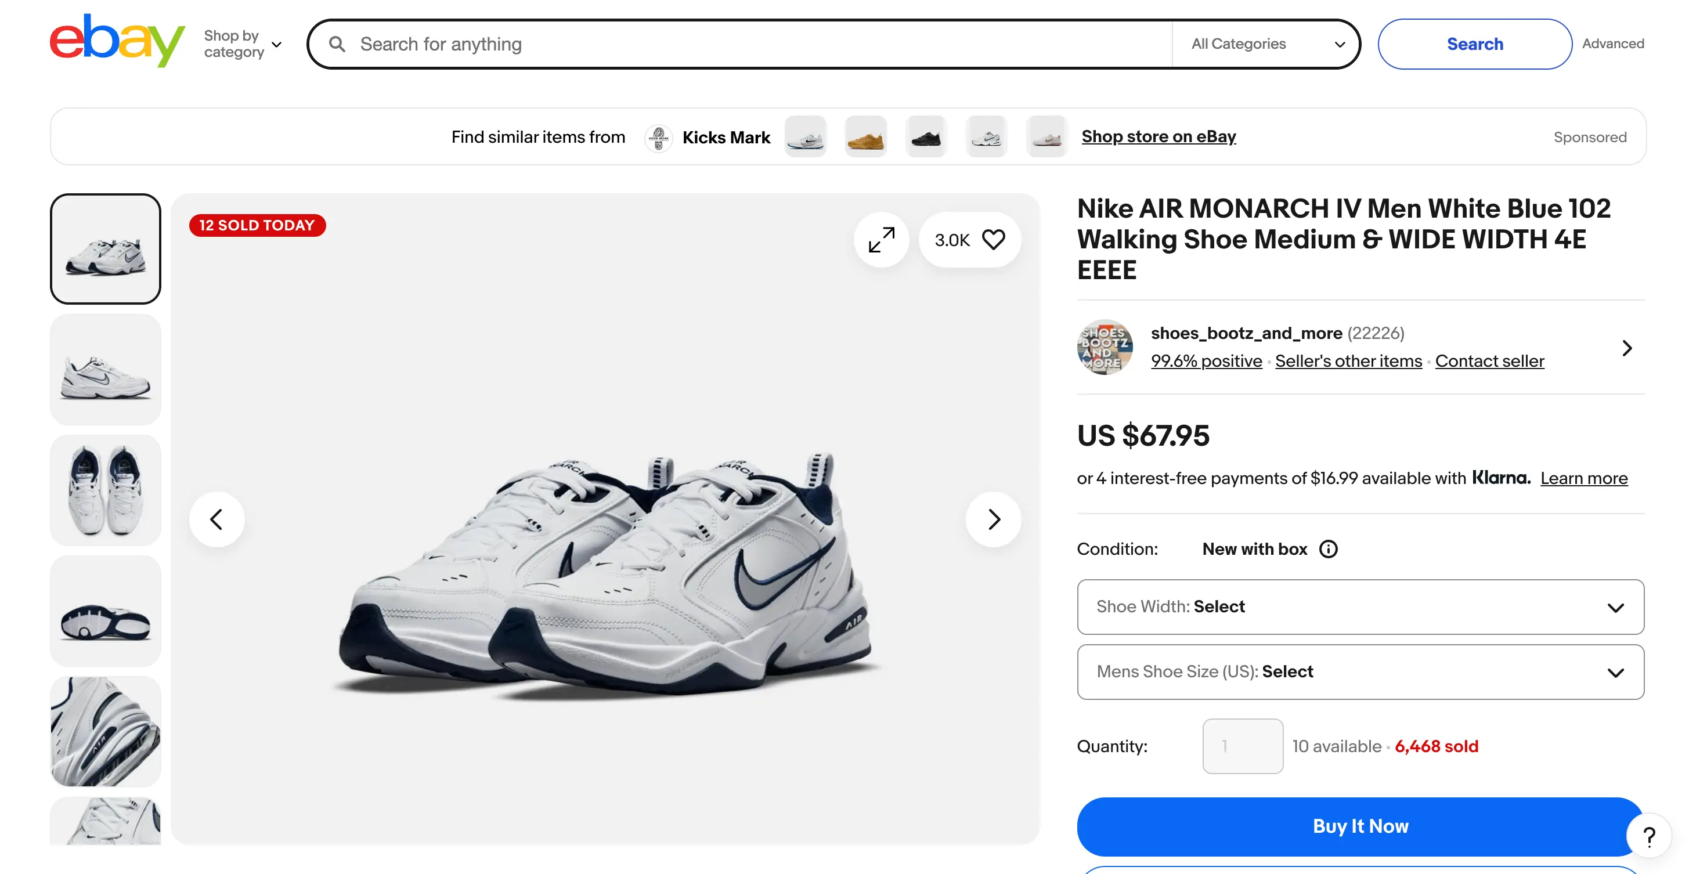Click the Advanced search link
The width and height of the screenshot is (1689, 874).
tap(1613, 44)
